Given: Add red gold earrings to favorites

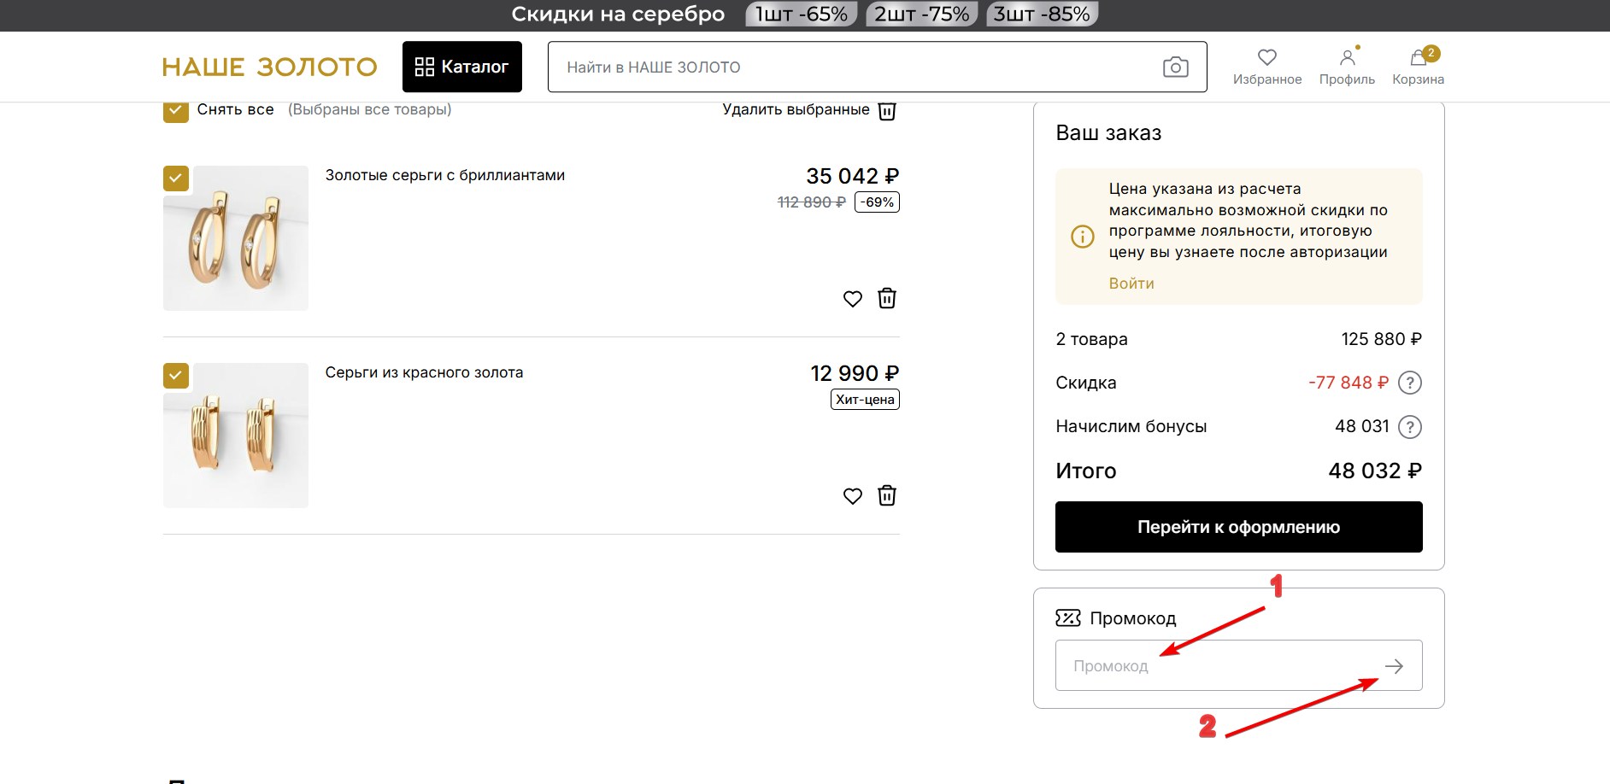Looking at the screenshot, I should pyautogui.click(x=852, y=496).
